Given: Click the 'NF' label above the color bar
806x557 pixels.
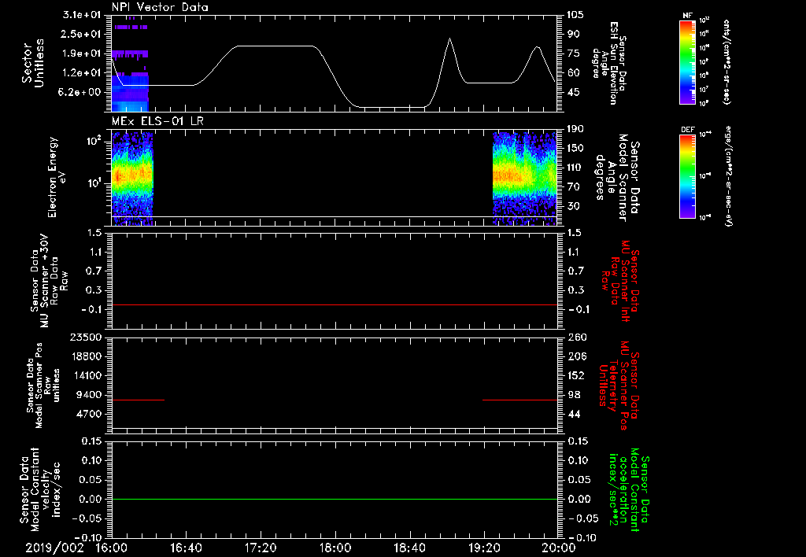Looking at the screenshot, I should [687, 16].
